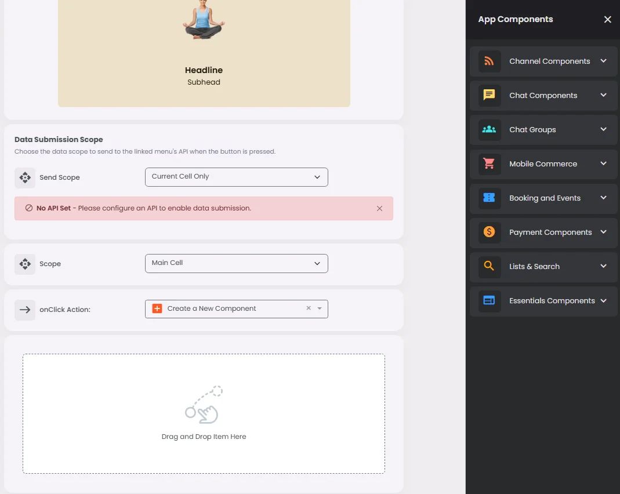The width and height of the screenshot is (620, 494).
Task: Click the Payment Components dollar icon
Action: pyautogui.click(x=489, y=232)
